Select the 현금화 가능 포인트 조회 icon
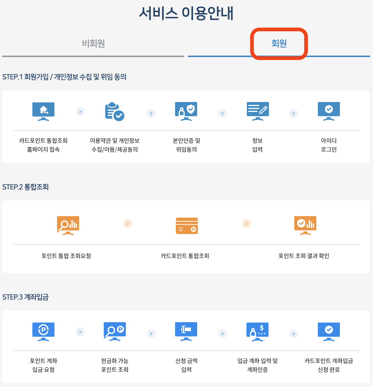373x387 pixels. [115, 331]
